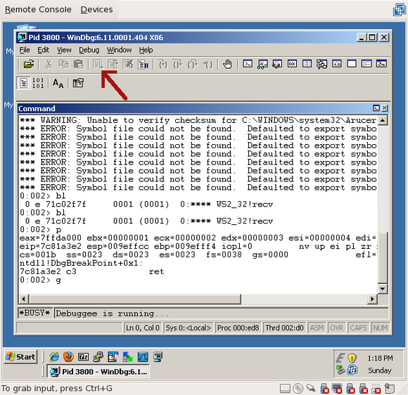408x395 pixels.
Task: Launch Firefox from the quick launch
Action: tap(68, 357)
